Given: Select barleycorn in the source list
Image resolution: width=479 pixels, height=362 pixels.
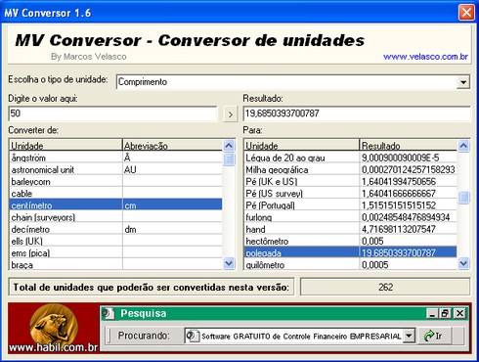Looking at the screenshot, I should click(115, 182).
